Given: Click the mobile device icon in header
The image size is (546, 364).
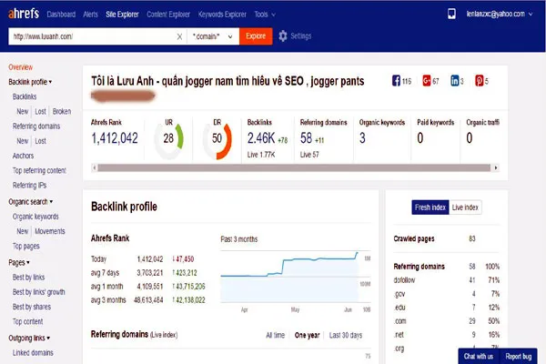Looking at the screenshot, I should click(451, 14).
